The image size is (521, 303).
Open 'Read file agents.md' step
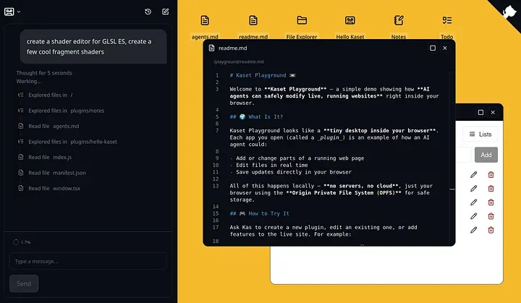pos(48,127)
